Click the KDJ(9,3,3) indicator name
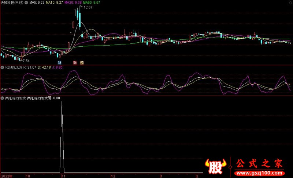 13,67
